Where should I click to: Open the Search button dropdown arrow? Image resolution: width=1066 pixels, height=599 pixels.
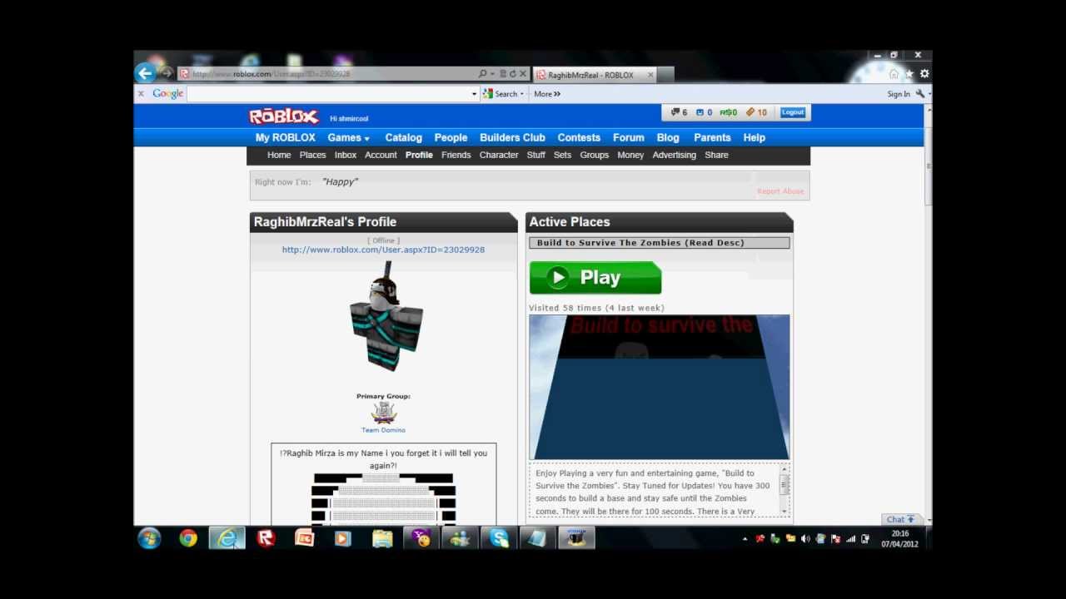click(x=522, y=94)
